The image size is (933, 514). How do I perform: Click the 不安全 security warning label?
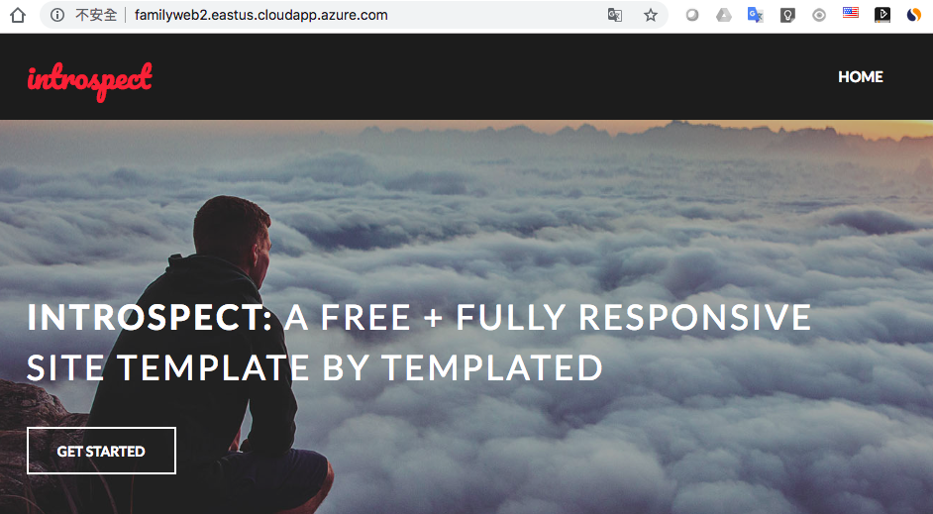click(x=96, y=15)
